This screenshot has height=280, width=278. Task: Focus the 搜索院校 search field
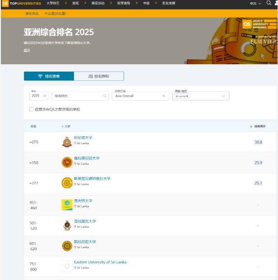pyautogui.click(x=80, y=96)
